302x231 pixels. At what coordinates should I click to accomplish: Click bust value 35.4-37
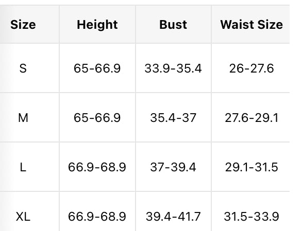point(173,118)
